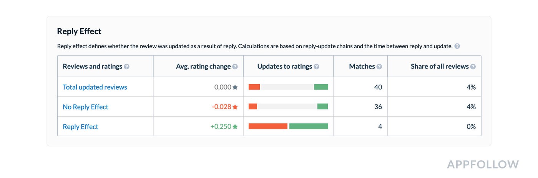This screenshot has width=538, height=178.
Task: Click green bar segment in Total updated reviews row
Action: (x=321, y=87)
